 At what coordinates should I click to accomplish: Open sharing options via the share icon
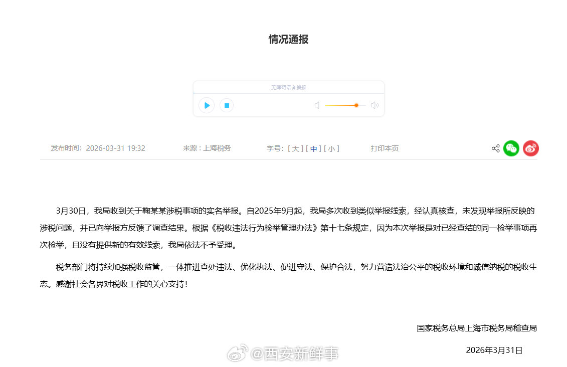coord(495,148)
